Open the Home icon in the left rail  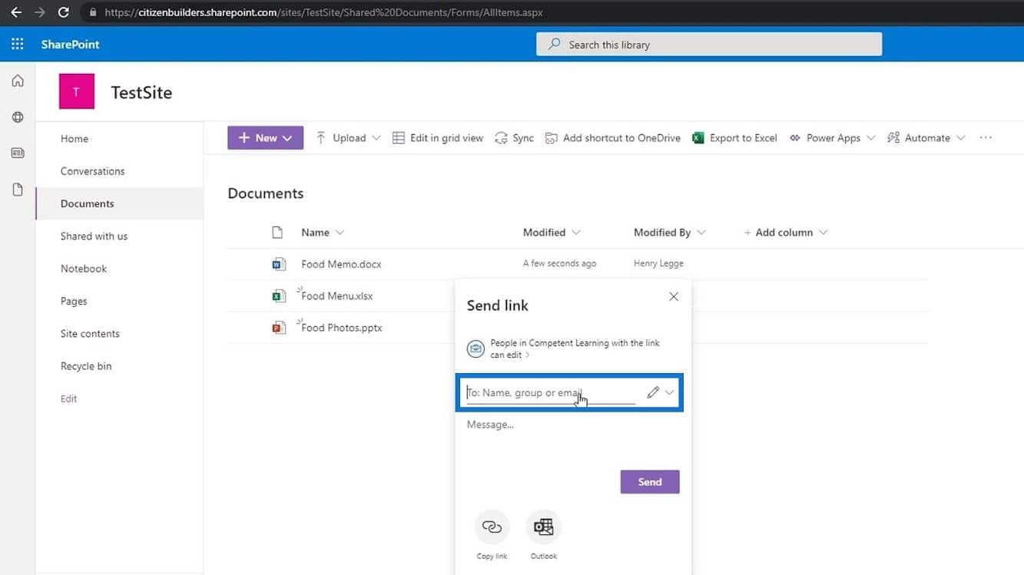(x=18, y=81)
